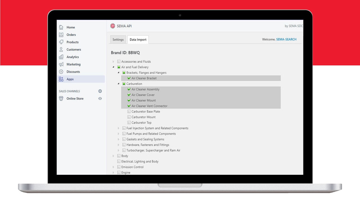360x203 pixels.
Task: Collapse the Air and Fuel Delivery node
Action: point(113,67)
